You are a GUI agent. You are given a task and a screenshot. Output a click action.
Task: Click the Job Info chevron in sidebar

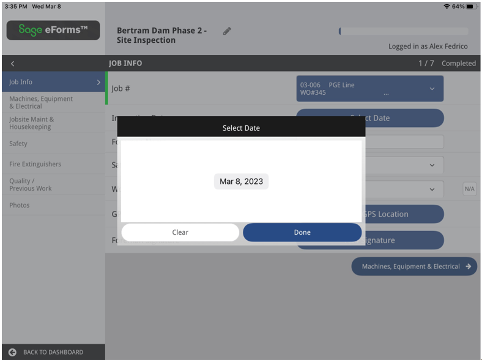pos(98,82)
